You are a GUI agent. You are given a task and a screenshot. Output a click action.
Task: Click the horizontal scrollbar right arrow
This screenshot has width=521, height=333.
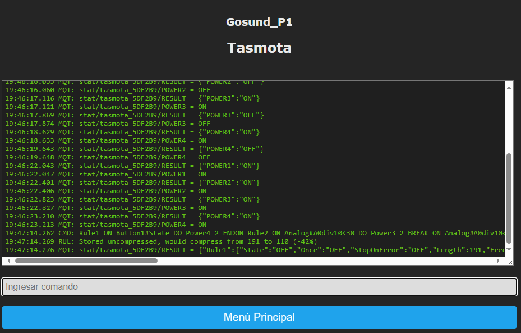tap(501, 261)
